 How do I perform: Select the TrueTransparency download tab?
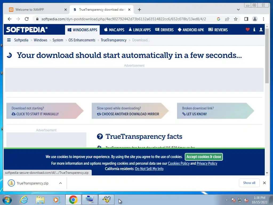[102, 10]
